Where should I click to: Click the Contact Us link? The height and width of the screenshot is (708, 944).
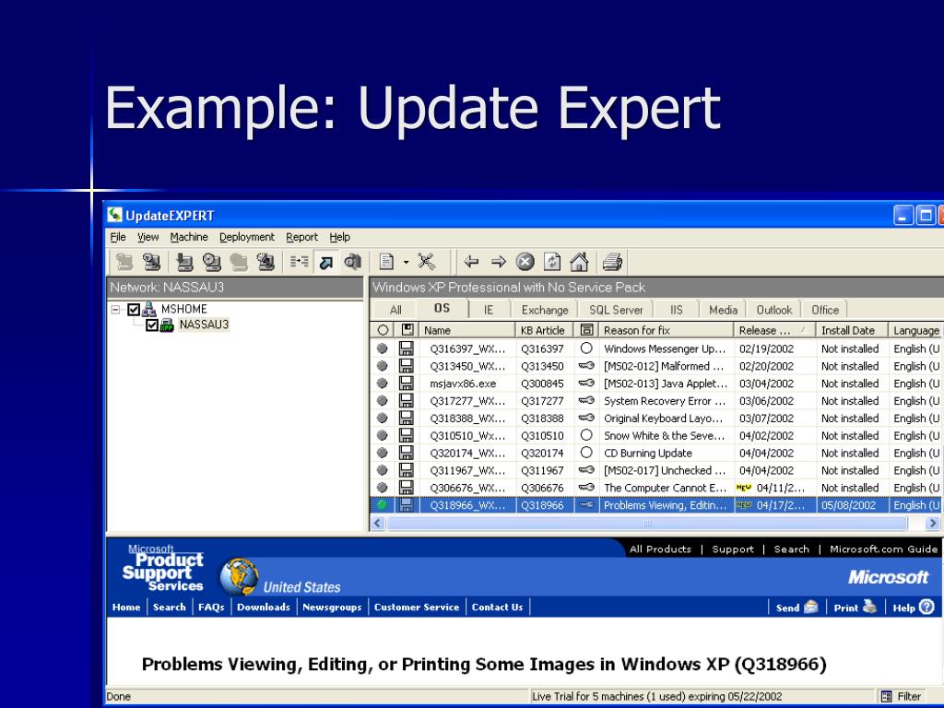pos(497,607)
